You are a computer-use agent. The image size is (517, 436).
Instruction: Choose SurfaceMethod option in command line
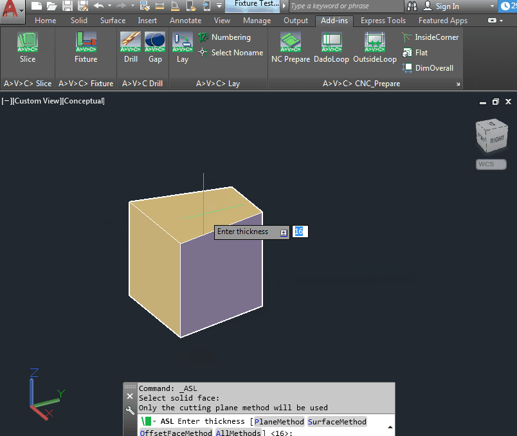[337, 422]
